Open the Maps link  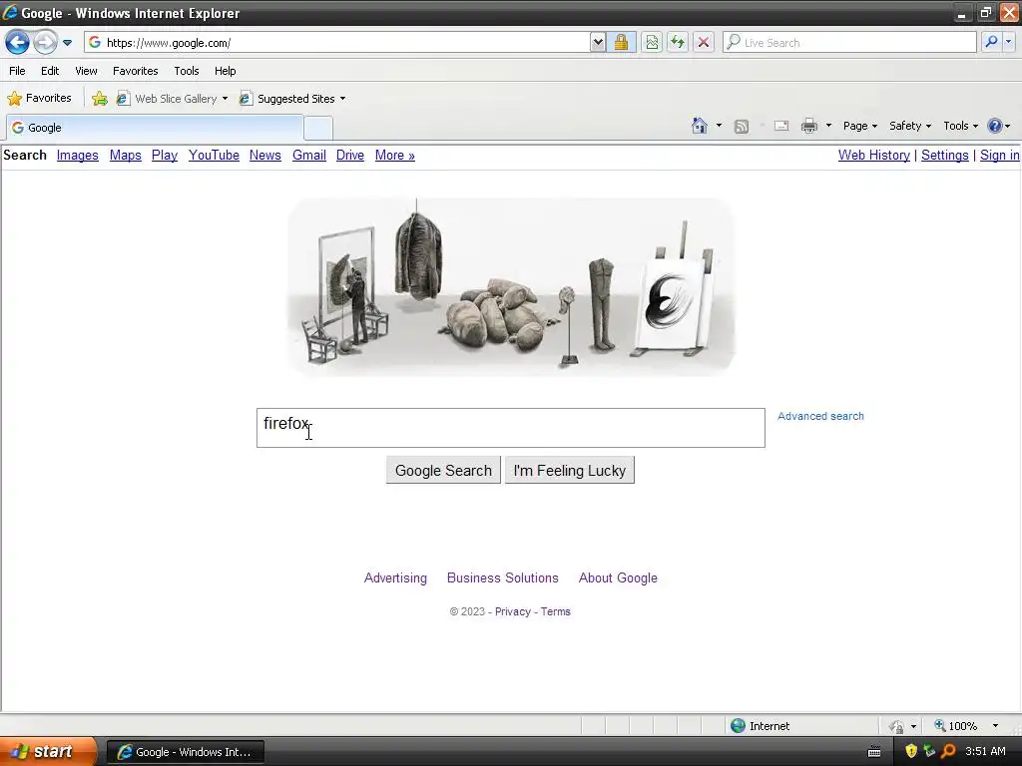(x=125, y=155)
